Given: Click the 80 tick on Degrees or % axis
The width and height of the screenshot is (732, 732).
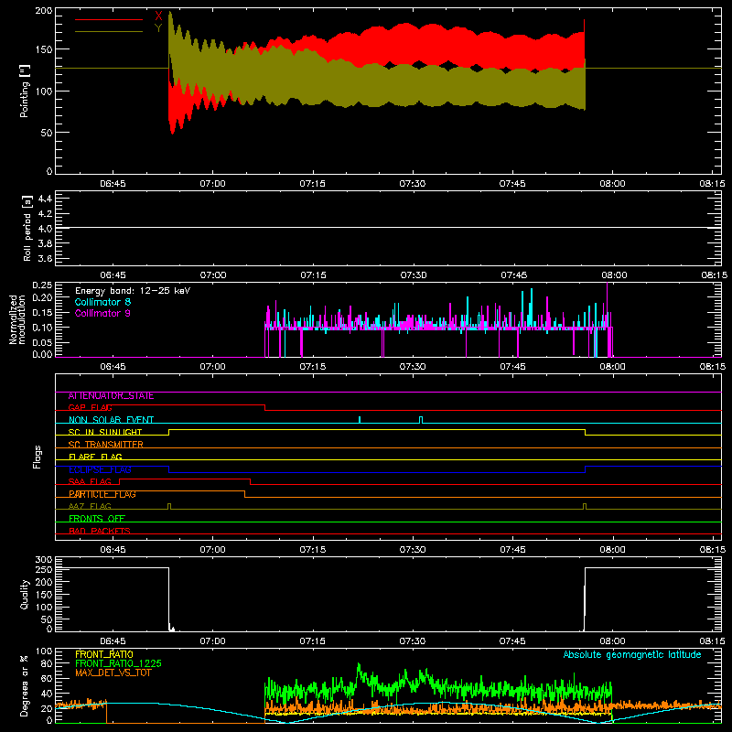Looking at the screenshot, I should [x=48, y=663].
